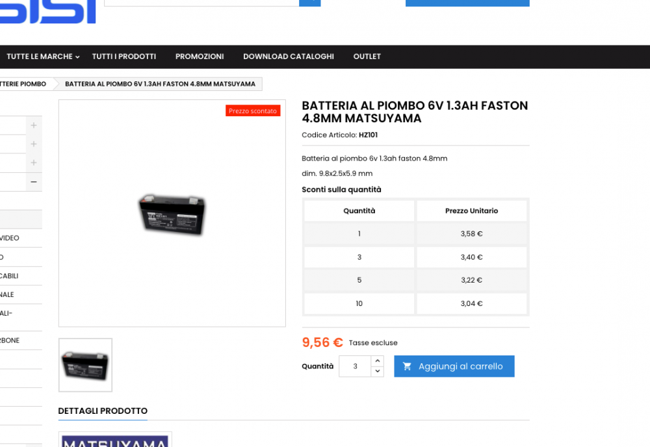
Task: Click the Aggiungi al carrello button
Action: 454,366
